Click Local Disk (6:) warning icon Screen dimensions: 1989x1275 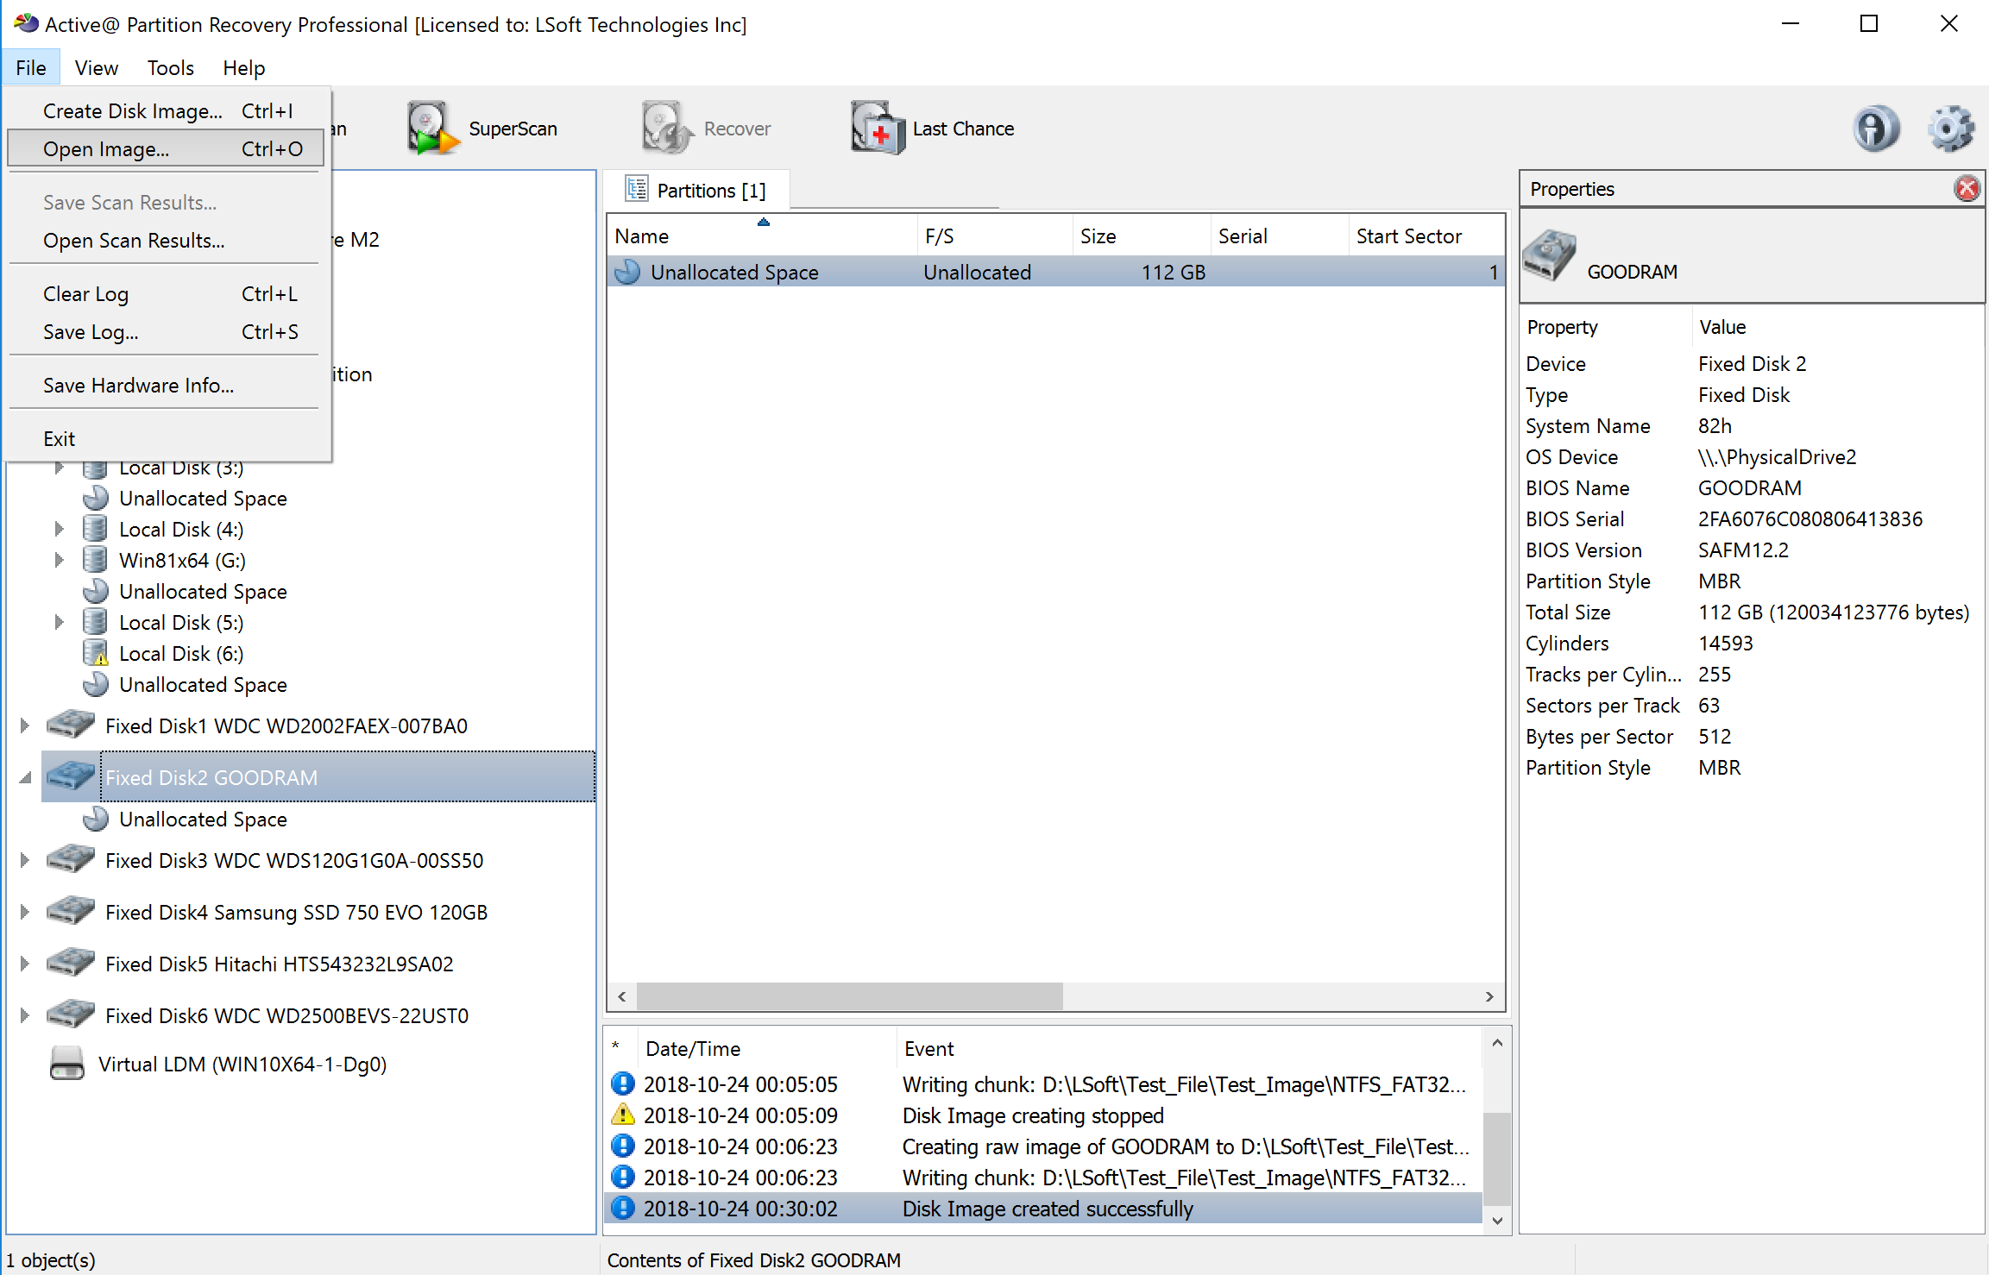pos(96,653)
